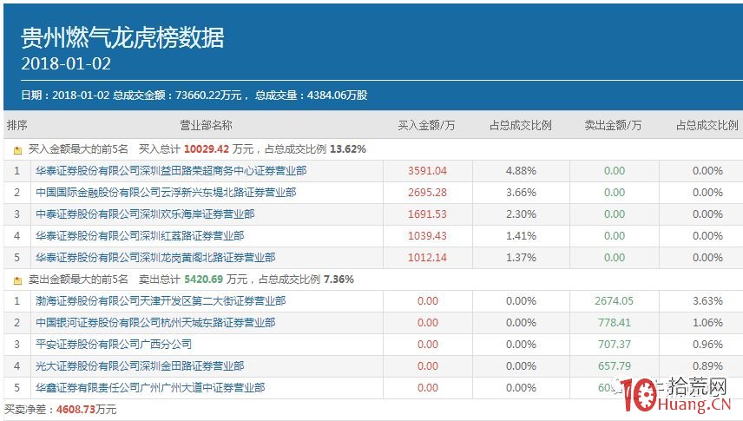Screen dimensions: 743x421
Task: Click the 总成交金额 73660.22万元 text
Action: tap(177, 95)
